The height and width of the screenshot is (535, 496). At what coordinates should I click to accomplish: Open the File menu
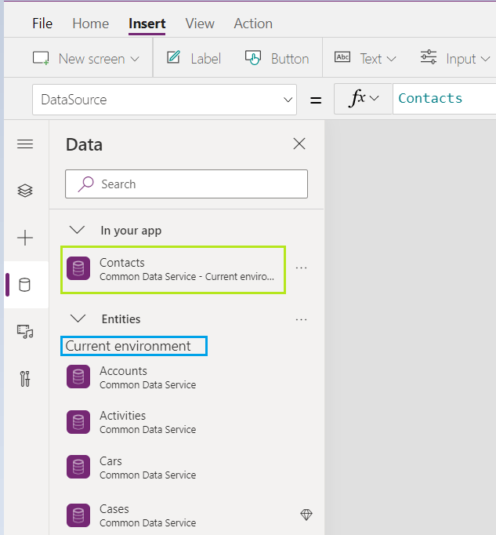(x=42, y=24)
